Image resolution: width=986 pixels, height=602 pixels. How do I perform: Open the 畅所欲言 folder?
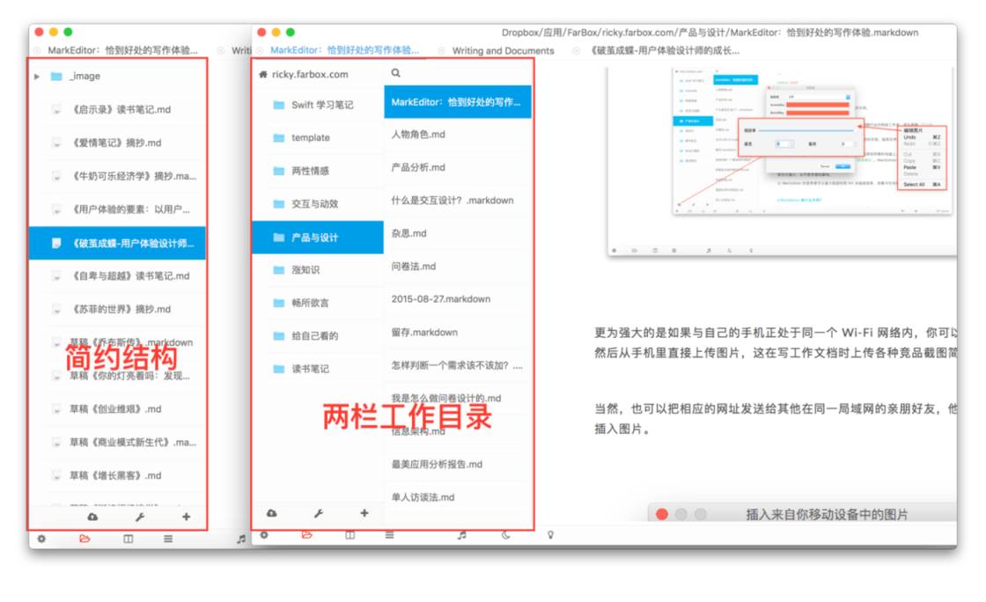pos(318,303)
